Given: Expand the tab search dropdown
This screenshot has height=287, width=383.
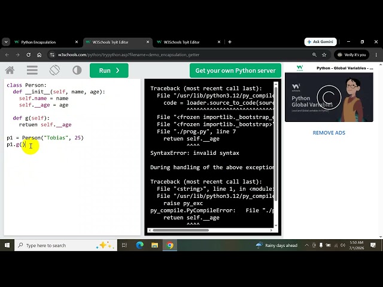Looking at the screenshot, I should point(6,42).
